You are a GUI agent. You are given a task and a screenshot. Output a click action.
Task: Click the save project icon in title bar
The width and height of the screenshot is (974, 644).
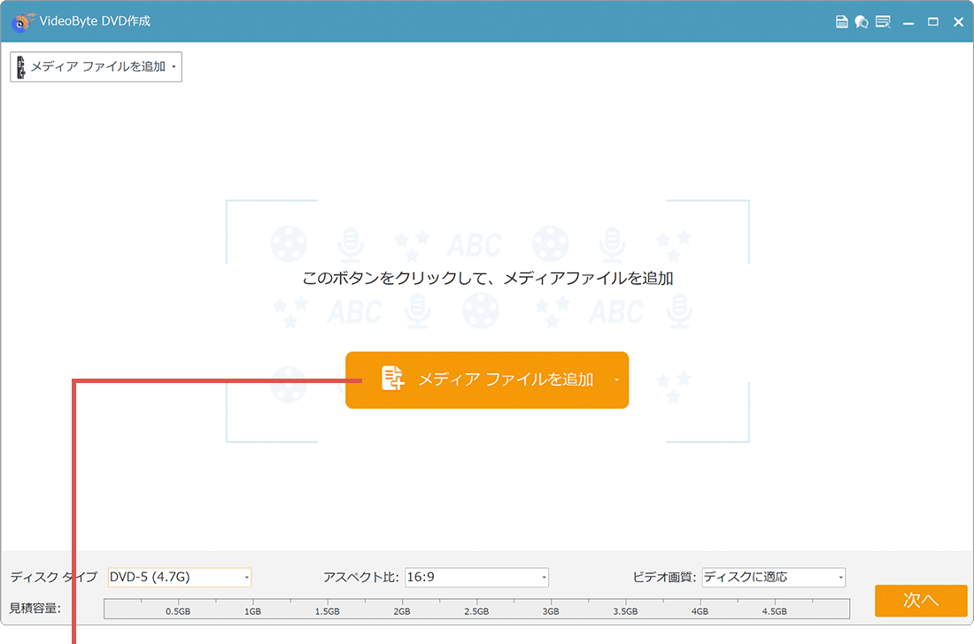click(x=842, y=20)
